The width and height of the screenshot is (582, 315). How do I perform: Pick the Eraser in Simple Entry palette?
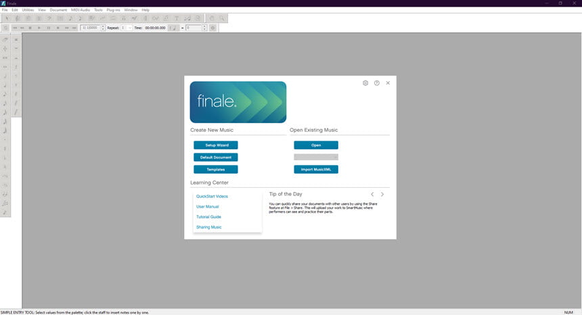point(5,39)
